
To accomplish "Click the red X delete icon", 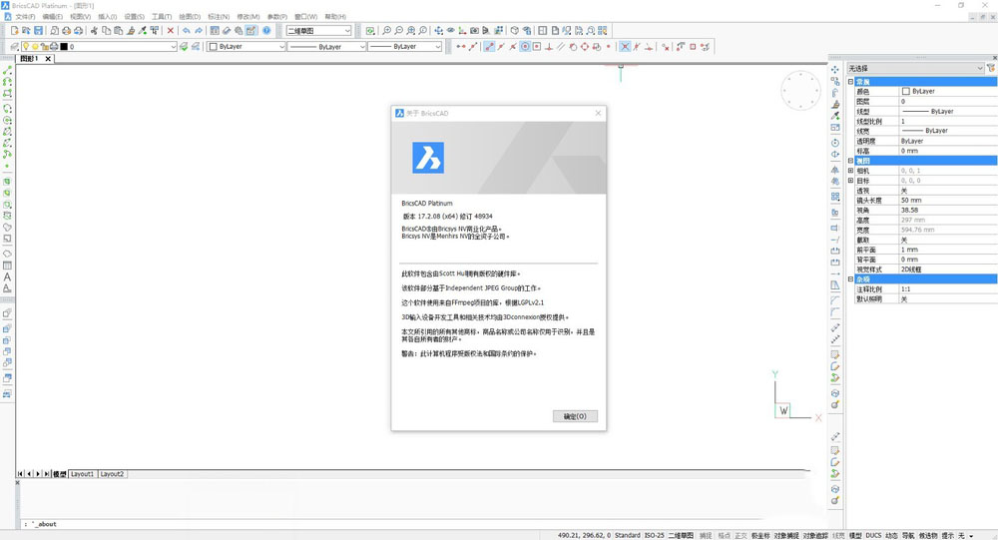I will [x=171, y=31].
